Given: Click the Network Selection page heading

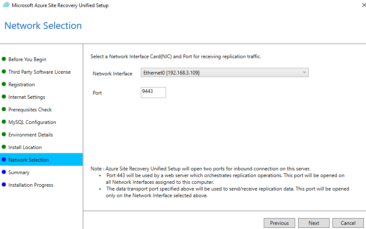Looking at the screenshot, I should (43, 26).
